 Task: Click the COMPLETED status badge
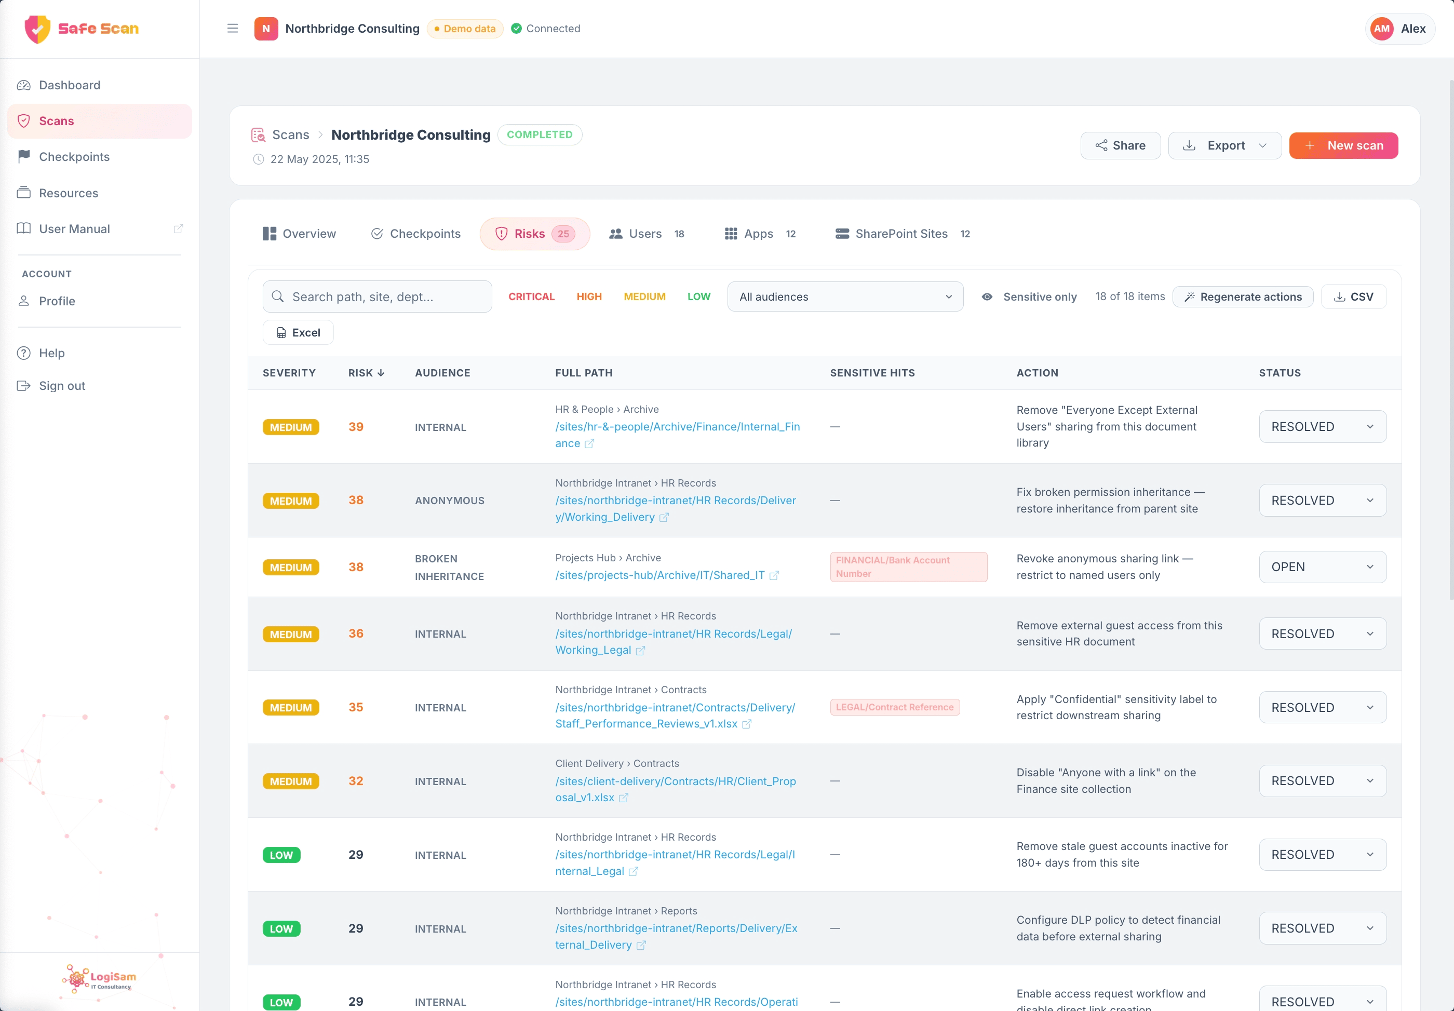(x=540, y=135)
